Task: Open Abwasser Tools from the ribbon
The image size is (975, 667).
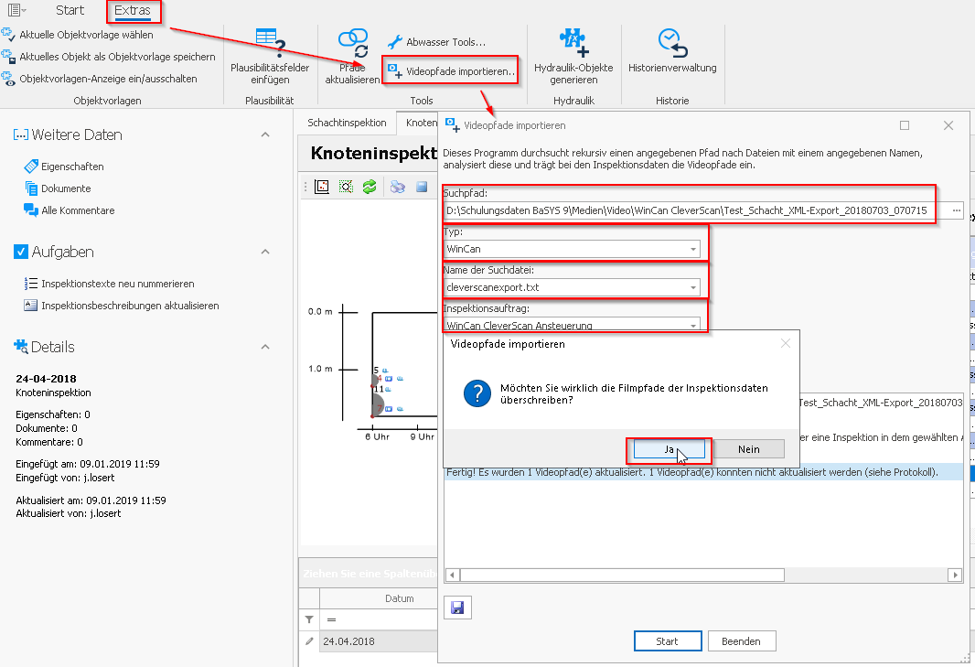Action: click(436, 42)
